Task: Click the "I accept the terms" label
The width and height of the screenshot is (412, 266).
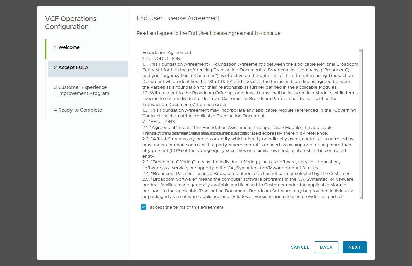Action: (x=185, y=207)
